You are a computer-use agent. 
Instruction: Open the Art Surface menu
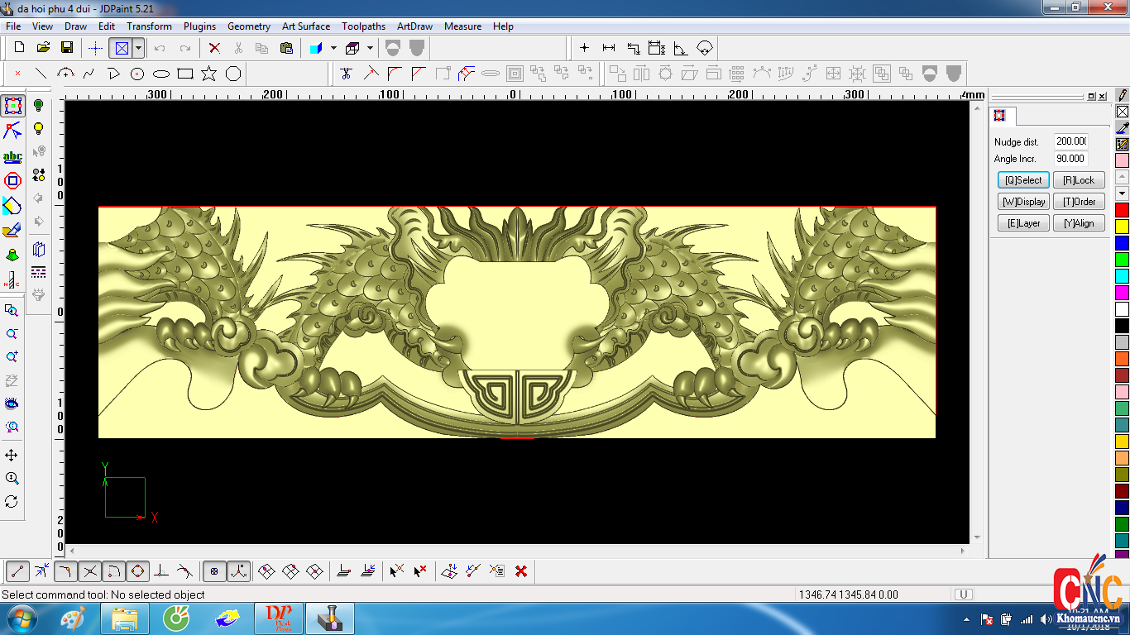coord(305,26)
